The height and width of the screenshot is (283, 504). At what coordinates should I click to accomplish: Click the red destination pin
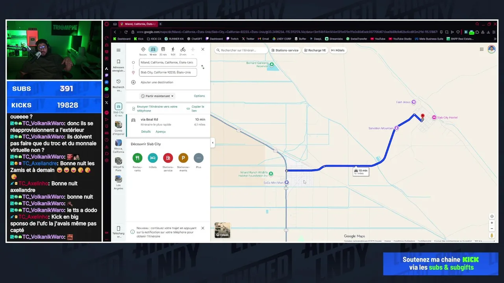tap(422, 117)
